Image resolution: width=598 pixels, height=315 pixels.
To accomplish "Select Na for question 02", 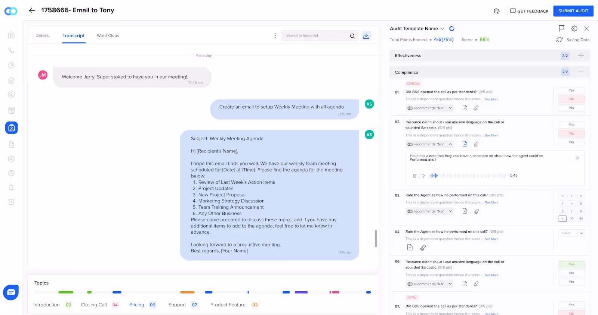I will click(x=571, y=142).
